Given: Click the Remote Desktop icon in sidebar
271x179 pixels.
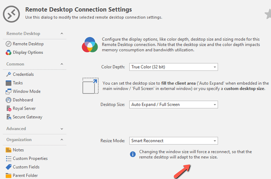Looking at the screenshot, I should (x=9, y=44).
